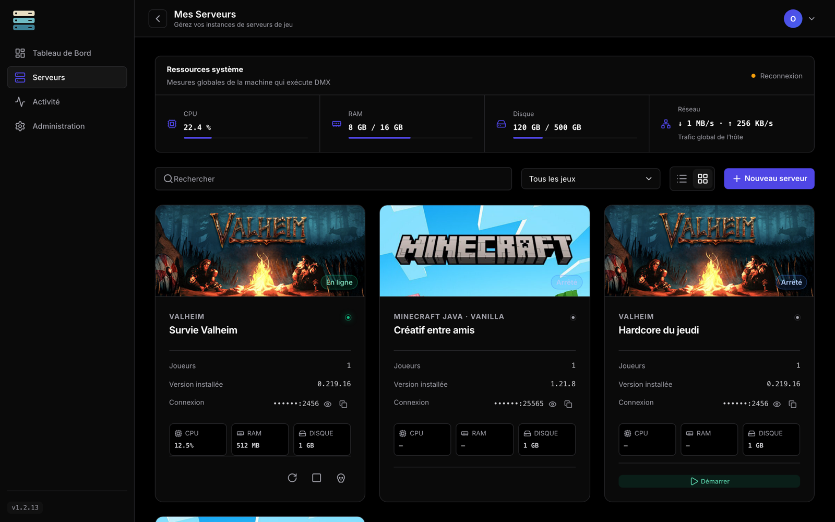Switch to grid view
The width and height of the screenshot is (835, 522).
702,179
